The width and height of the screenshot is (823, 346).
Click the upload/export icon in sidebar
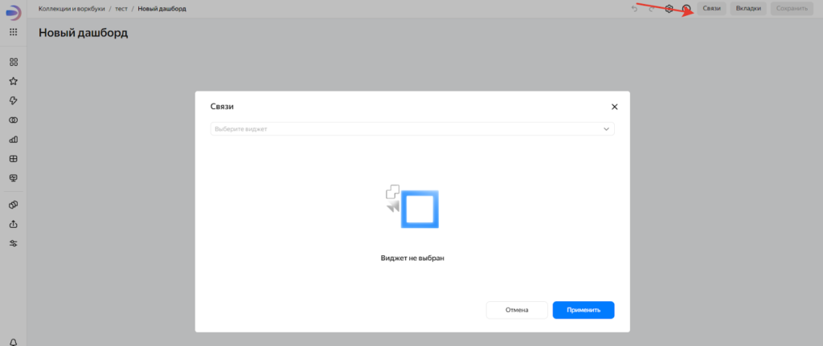13,224
